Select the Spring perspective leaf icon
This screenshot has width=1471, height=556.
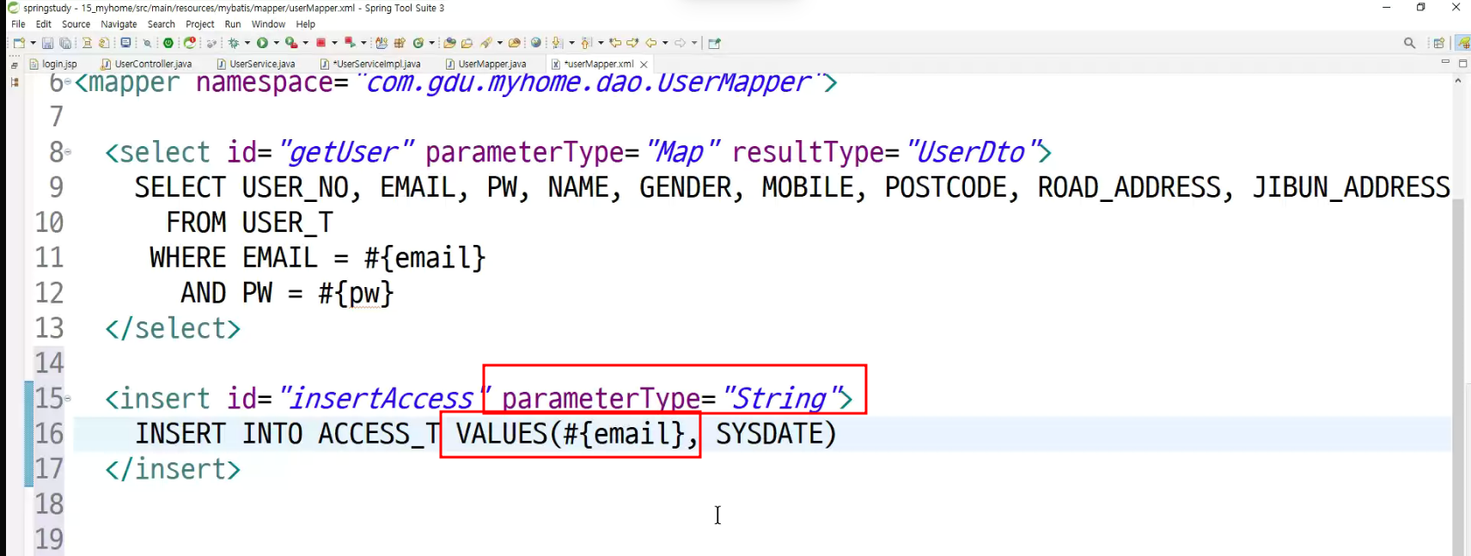tap(1462, 43)
